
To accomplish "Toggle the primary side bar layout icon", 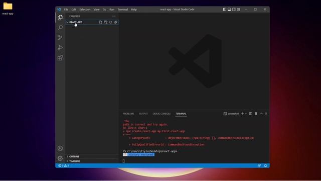I will point(225,10).
